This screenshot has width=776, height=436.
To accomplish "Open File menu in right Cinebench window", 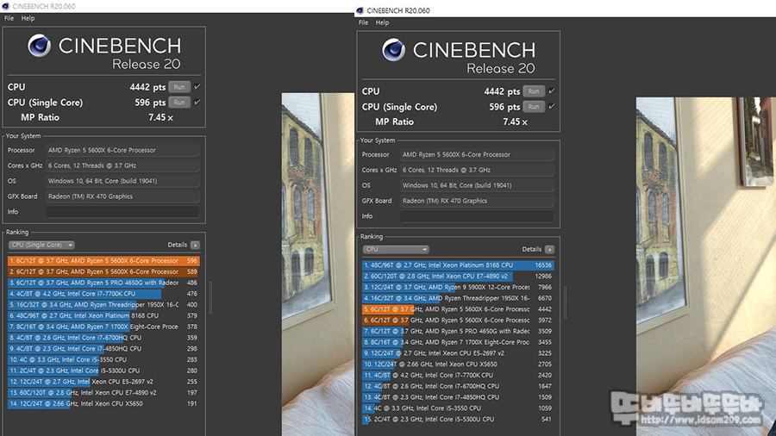I will point(363,22).
